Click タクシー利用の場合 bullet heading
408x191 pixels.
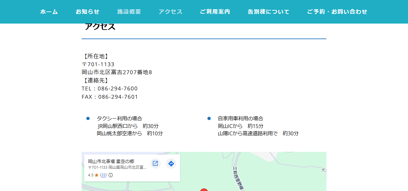pyautogui.click(x=120, y=118)
